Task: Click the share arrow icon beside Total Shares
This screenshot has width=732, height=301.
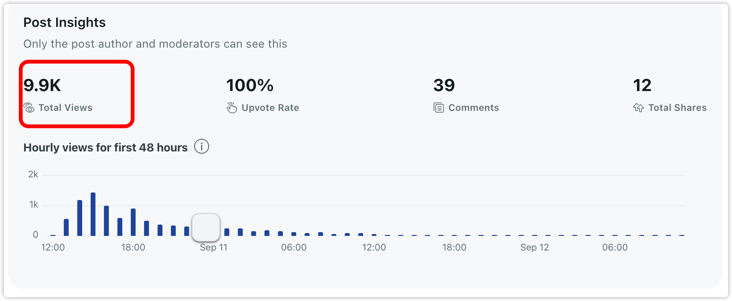Action: [638, 108]
